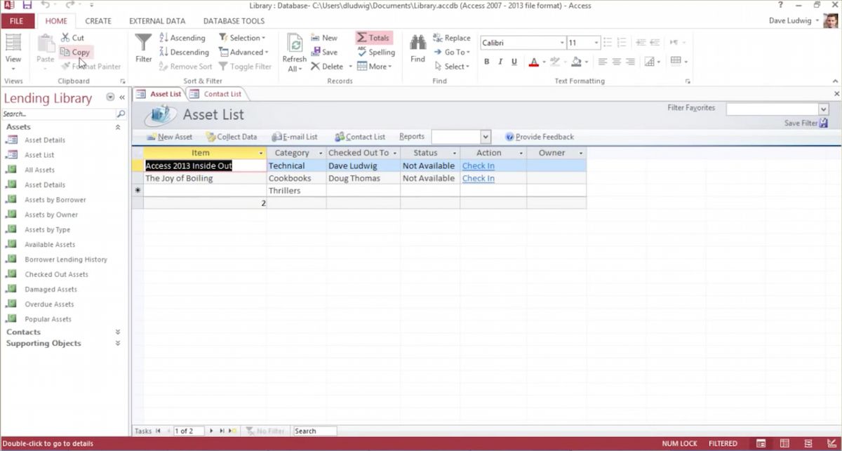This screenshot has height=451, width=842.
Task: Click the navigation pane Search box
Action: click(59, 114)
